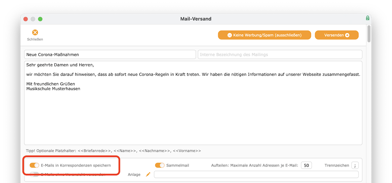Click the green fullscreen window button
This screenshot has width=392, height=183.
(x=40, y=19)
